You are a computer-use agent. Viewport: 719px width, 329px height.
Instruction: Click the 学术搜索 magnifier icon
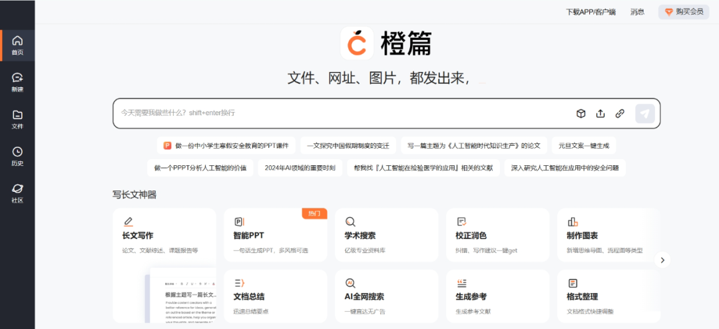click(x=350, y=222)
